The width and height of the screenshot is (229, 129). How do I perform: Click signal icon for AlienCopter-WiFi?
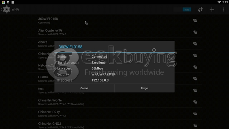click(x=195, y=32)
